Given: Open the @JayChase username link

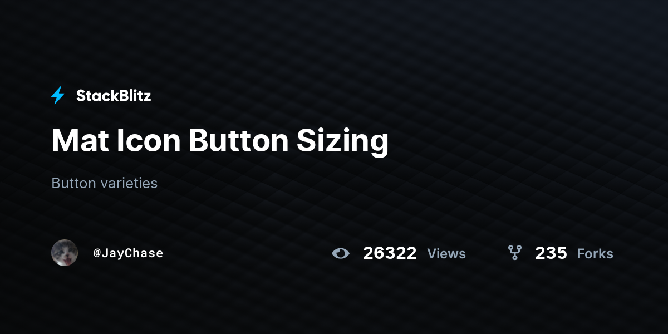Looking at the screenshot, I should point(128,253).
